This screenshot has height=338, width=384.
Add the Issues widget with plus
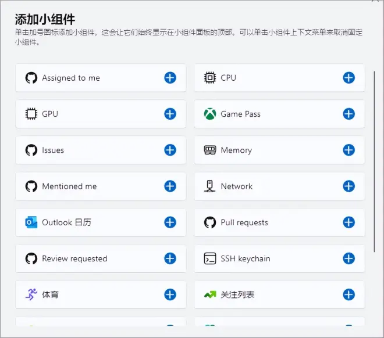pos(170,150)
